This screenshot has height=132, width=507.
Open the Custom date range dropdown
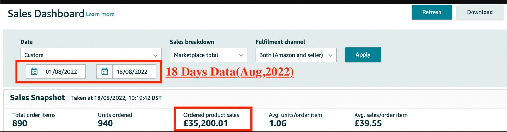[91, 55]
